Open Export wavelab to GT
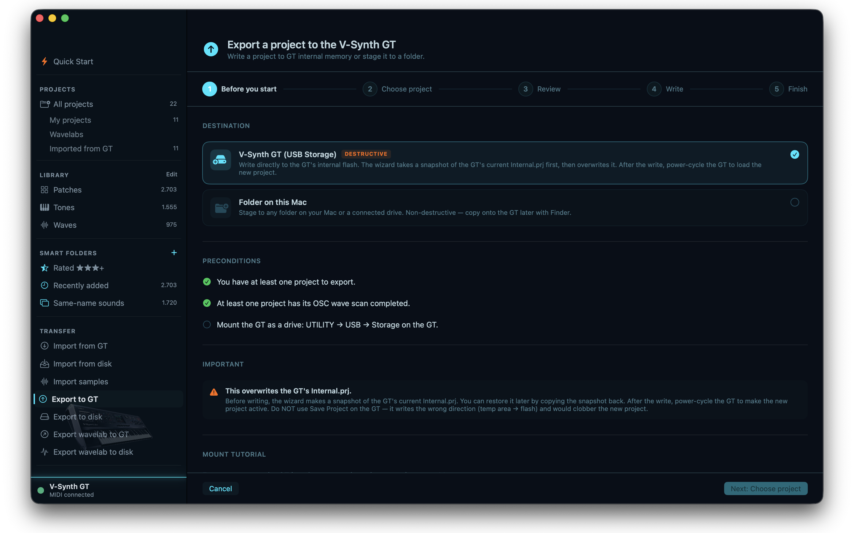 point(109,434)
